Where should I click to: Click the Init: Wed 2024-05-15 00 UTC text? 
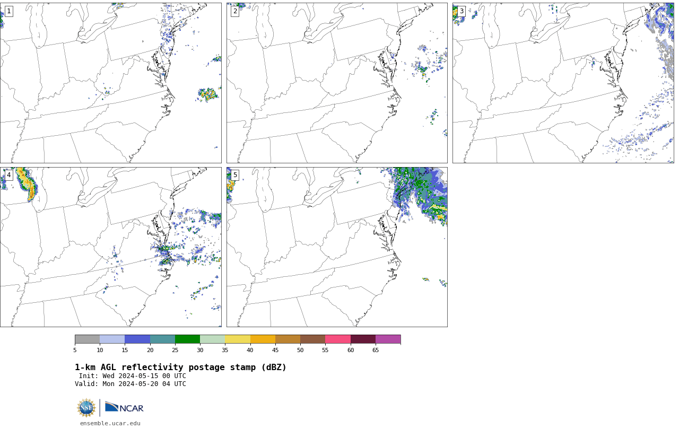[133, 376]
